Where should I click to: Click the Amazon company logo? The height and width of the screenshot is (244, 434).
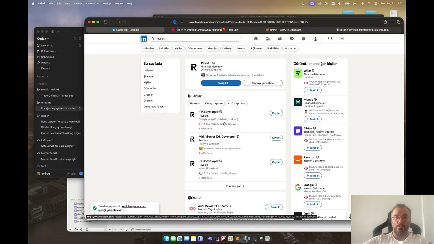coord(298,160)
